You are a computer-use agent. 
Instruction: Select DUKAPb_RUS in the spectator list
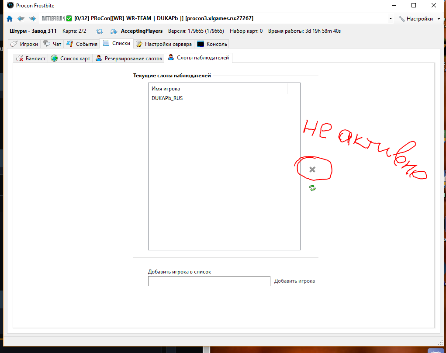(167, 98)
